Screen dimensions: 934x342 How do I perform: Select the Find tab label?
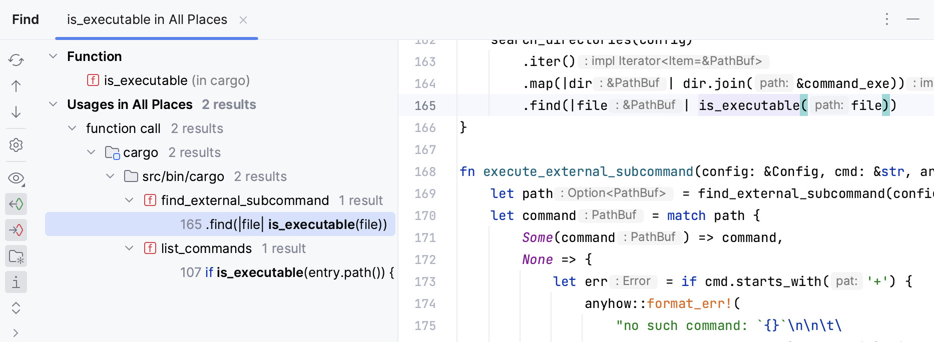(26, 19)
